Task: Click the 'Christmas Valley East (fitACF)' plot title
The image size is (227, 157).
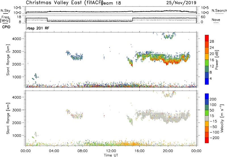Action: coord(64,3)
